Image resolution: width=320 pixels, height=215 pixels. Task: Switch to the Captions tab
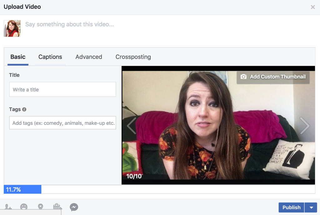tap(50, 57)
